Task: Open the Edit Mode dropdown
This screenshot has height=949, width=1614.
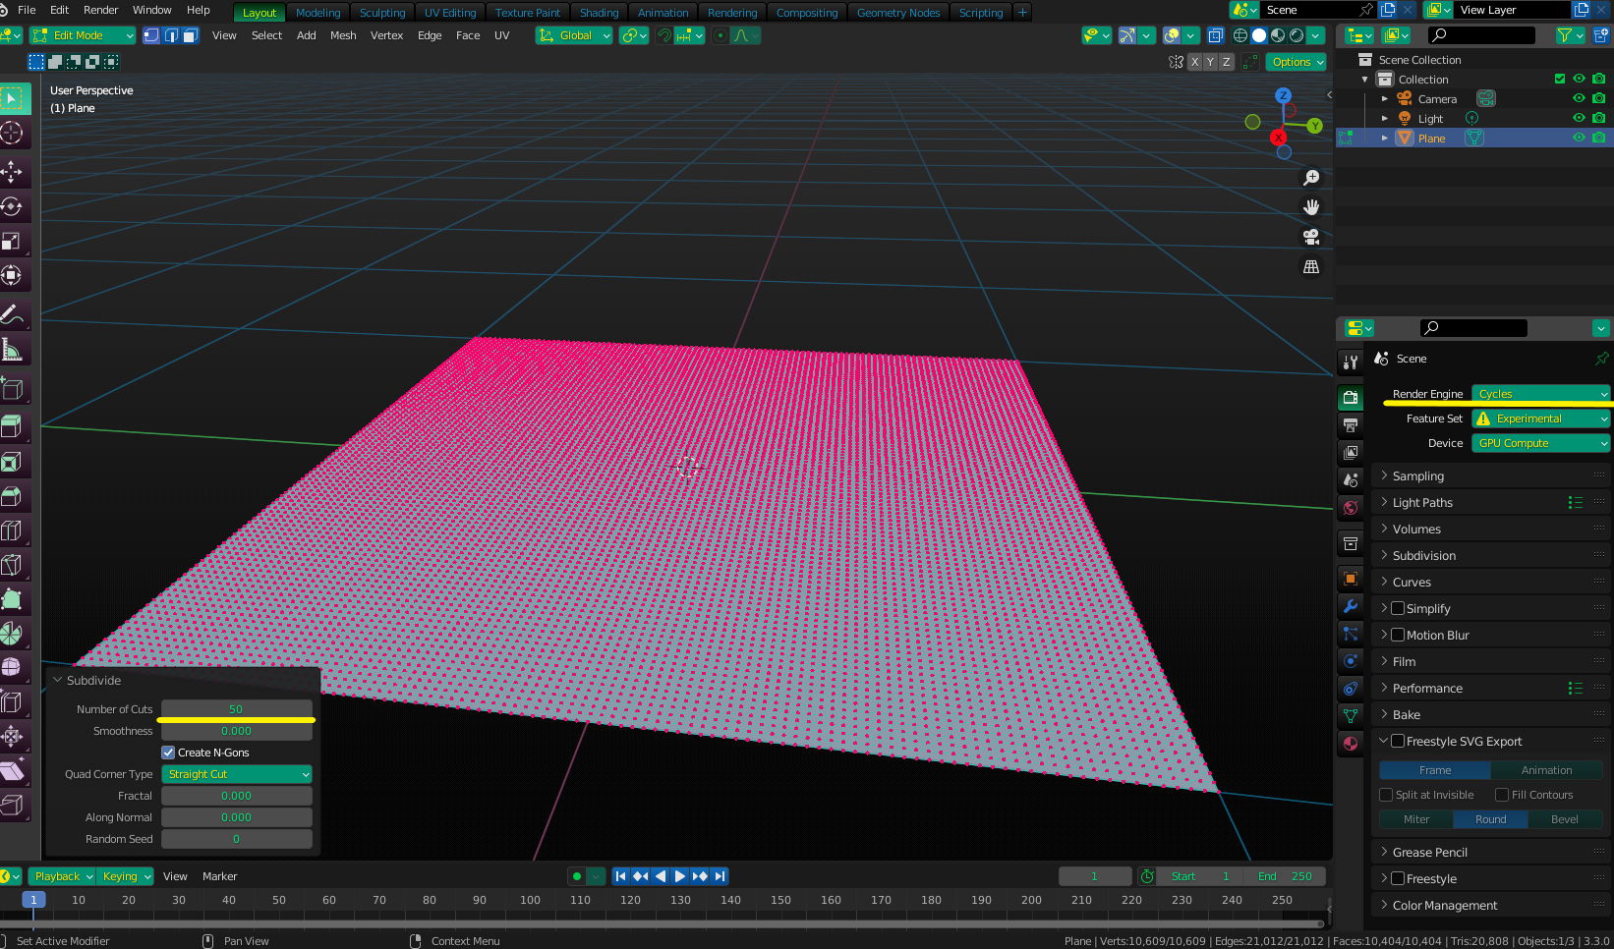Action: click(83, 35)
